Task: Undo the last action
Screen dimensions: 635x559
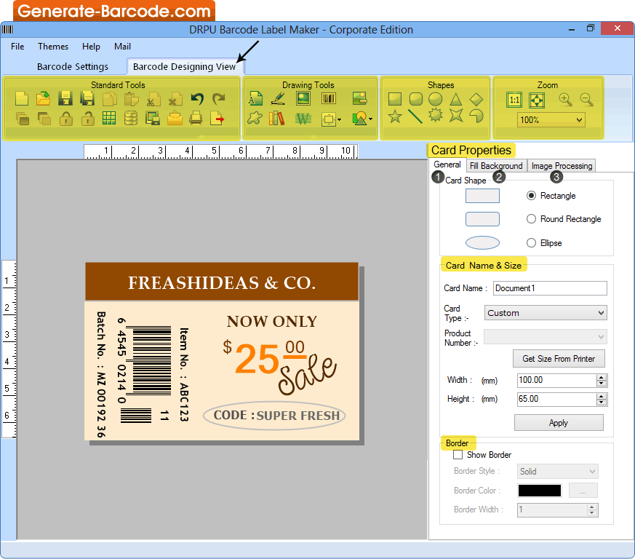Action: (197, 98)
